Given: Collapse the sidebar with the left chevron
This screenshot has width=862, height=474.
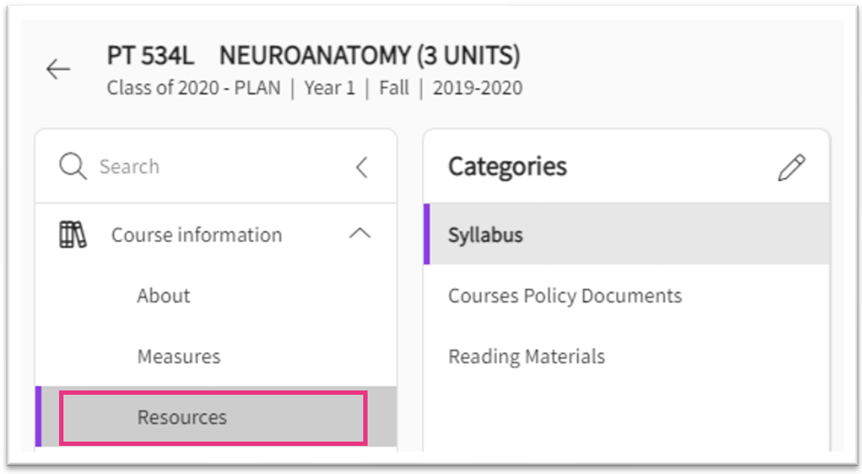Looking at the screenshot, I should pyautogui.click(x=362, y=167).
